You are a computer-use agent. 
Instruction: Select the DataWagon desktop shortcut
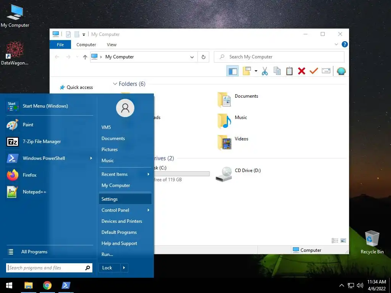click(x=15, y=53)
